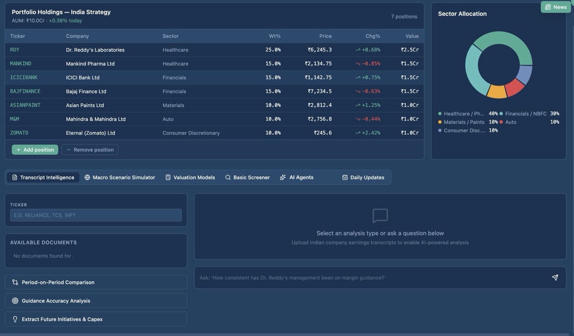
Task: Click the orange Materials donut segment
Action: coord(497,92)
